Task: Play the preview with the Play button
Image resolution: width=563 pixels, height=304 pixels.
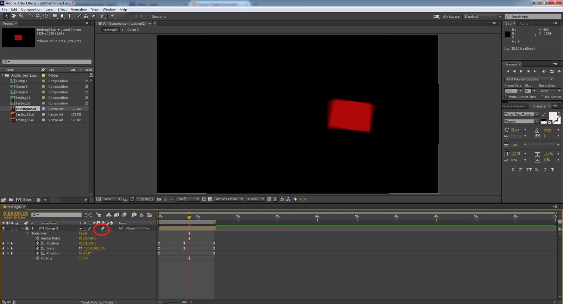Action: coord(521,71)
